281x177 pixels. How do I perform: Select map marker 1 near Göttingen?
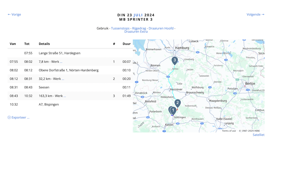click(x=173, y=111)
